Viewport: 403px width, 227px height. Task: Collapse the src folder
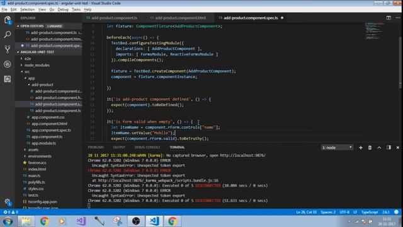click(x=26, y=71)
